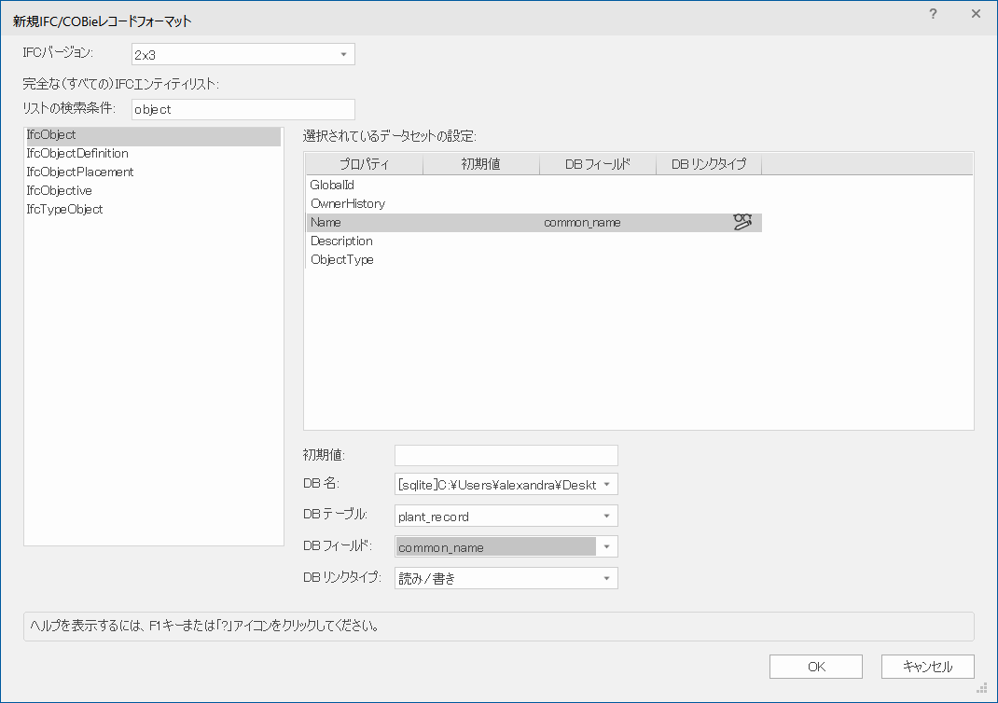Viewport: 998px width, 703px height.
Task: Select the GlobalId property row
Action: click(332, 186)
